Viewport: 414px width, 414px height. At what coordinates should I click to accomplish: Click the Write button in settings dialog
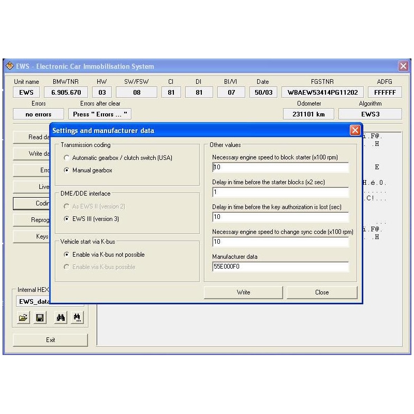tap(243, 292)
